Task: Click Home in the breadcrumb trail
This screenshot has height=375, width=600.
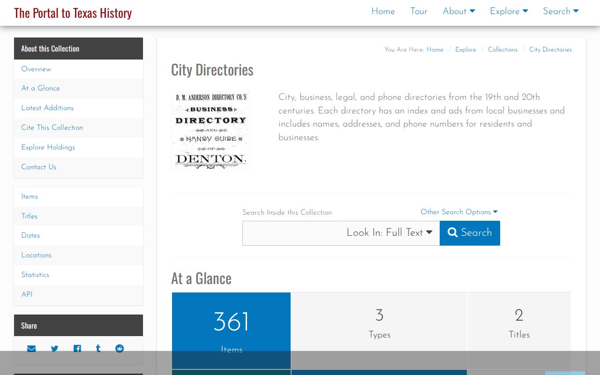Action: 435,50
